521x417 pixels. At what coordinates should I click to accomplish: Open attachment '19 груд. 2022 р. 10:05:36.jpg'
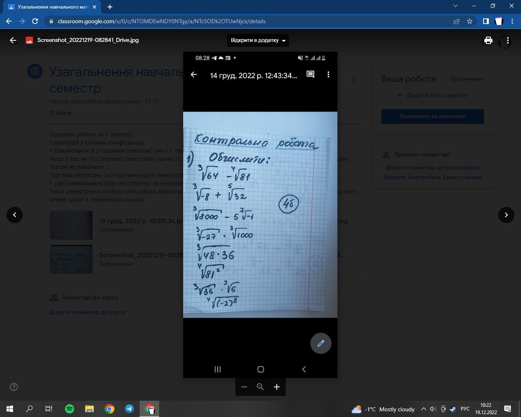click(116, 225)
